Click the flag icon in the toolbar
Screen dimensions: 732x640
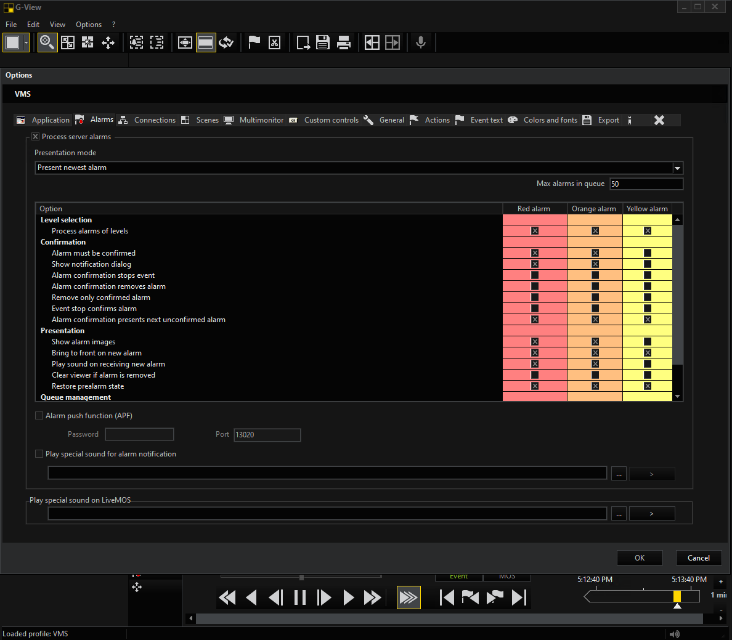[x=254, y=43]
